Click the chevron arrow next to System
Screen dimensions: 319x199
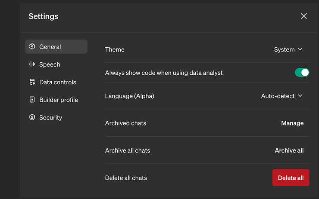(300, 49)
